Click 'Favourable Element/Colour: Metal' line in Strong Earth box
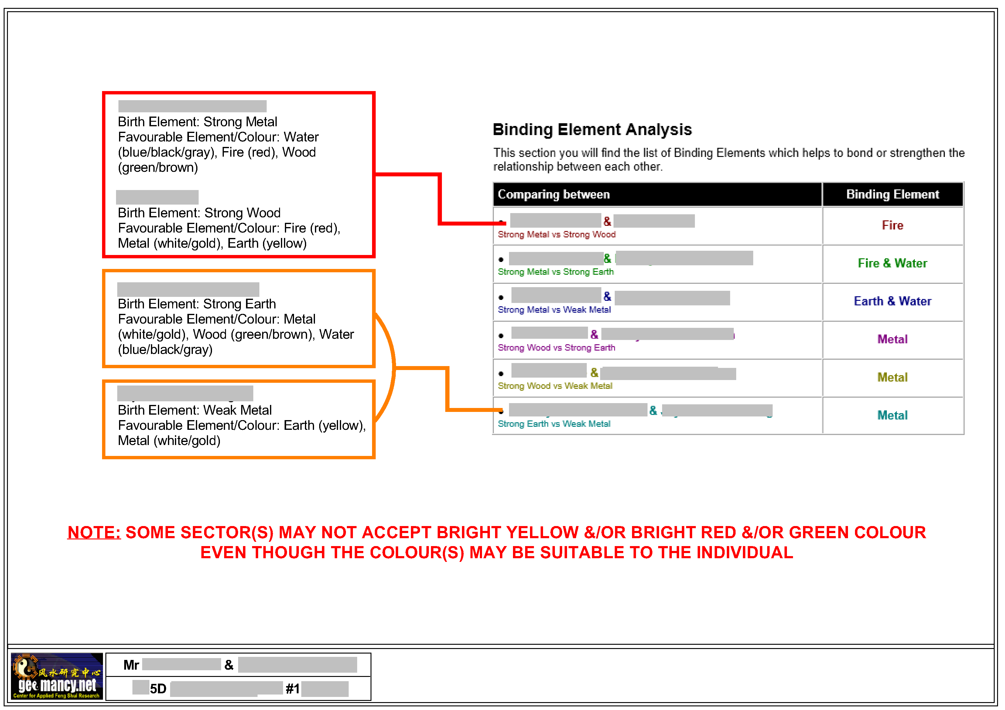This screenshot has height=710, width=1005. (216, 319)
